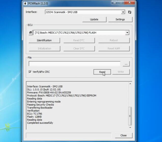Click the Read DTC button

tap(79, 40)
